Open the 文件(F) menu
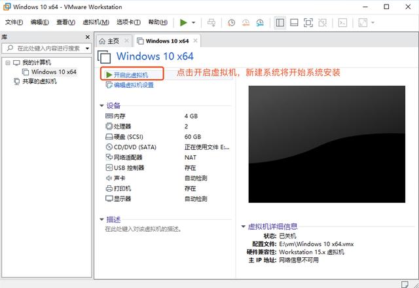419x288 pixels. (14, 22)
